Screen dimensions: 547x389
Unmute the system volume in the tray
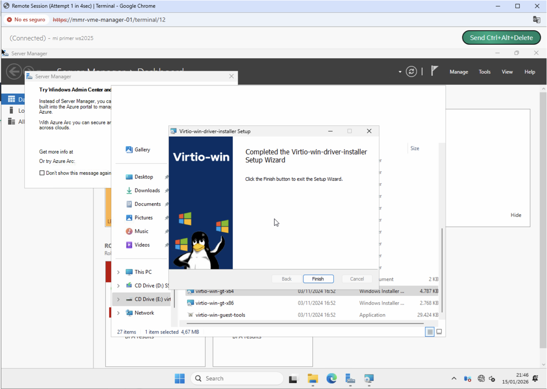(x=492, y=379)
